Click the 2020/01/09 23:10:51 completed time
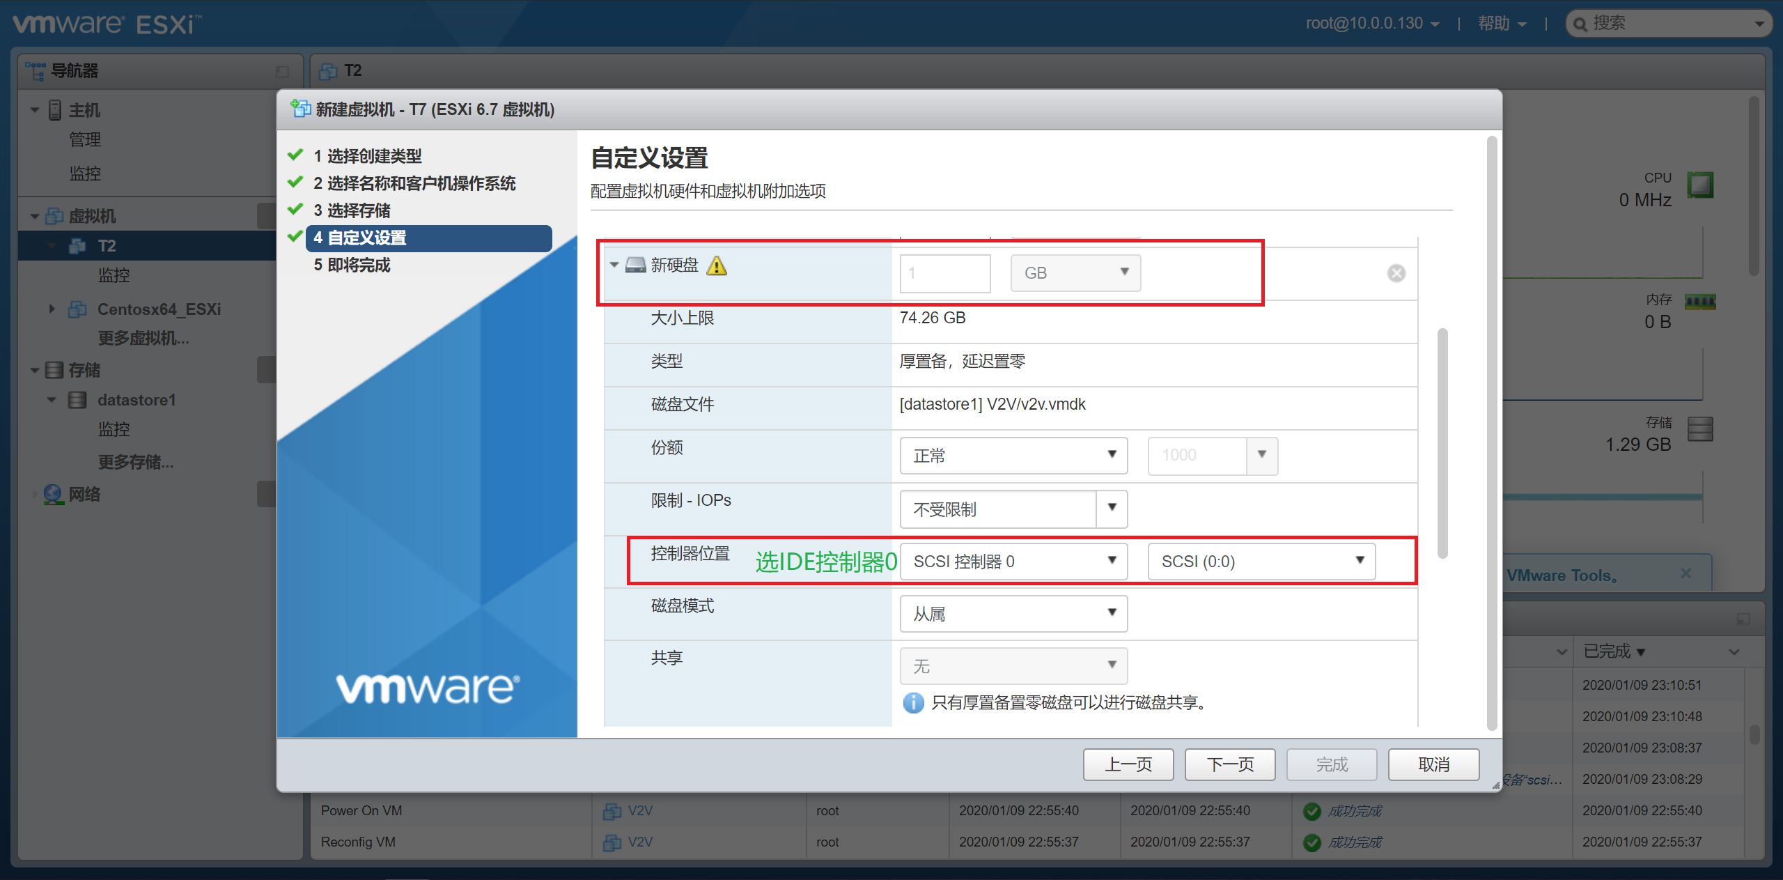The image size is (1783, 880). [x=1642, y=685]
